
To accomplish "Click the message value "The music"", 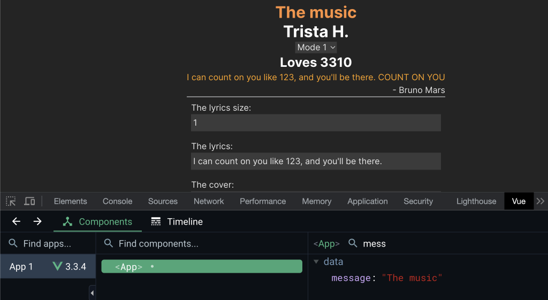I will [412, 278].
